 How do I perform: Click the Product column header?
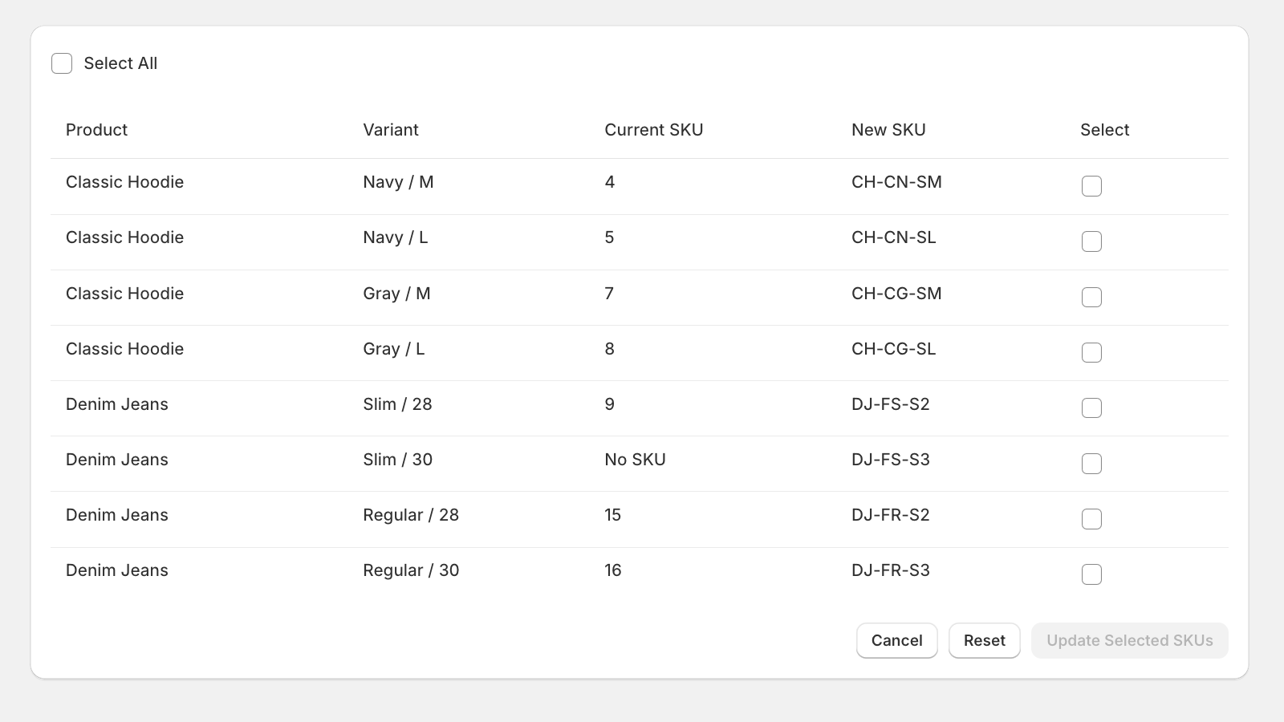[96, 130]
